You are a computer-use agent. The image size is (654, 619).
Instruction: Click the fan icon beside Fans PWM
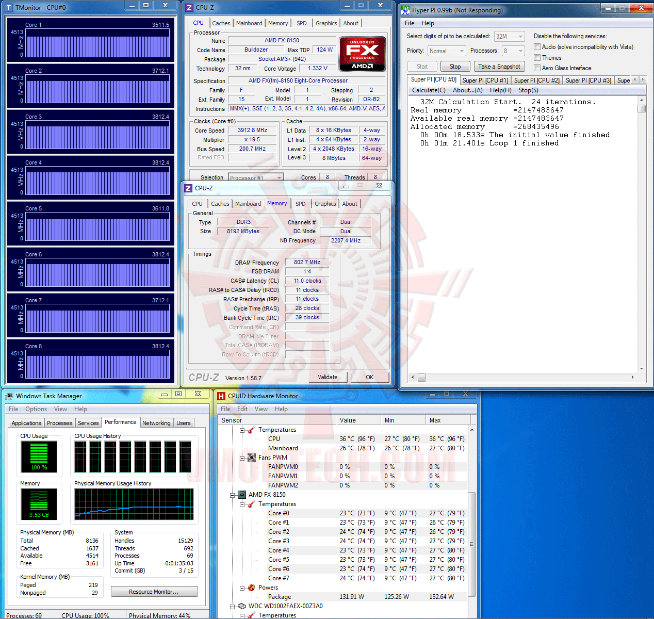point(252,458)
